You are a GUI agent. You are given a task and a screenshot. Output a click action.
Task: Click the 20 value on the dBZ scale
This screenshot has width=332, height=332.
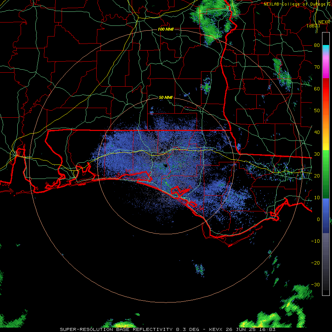coord(317,176)
